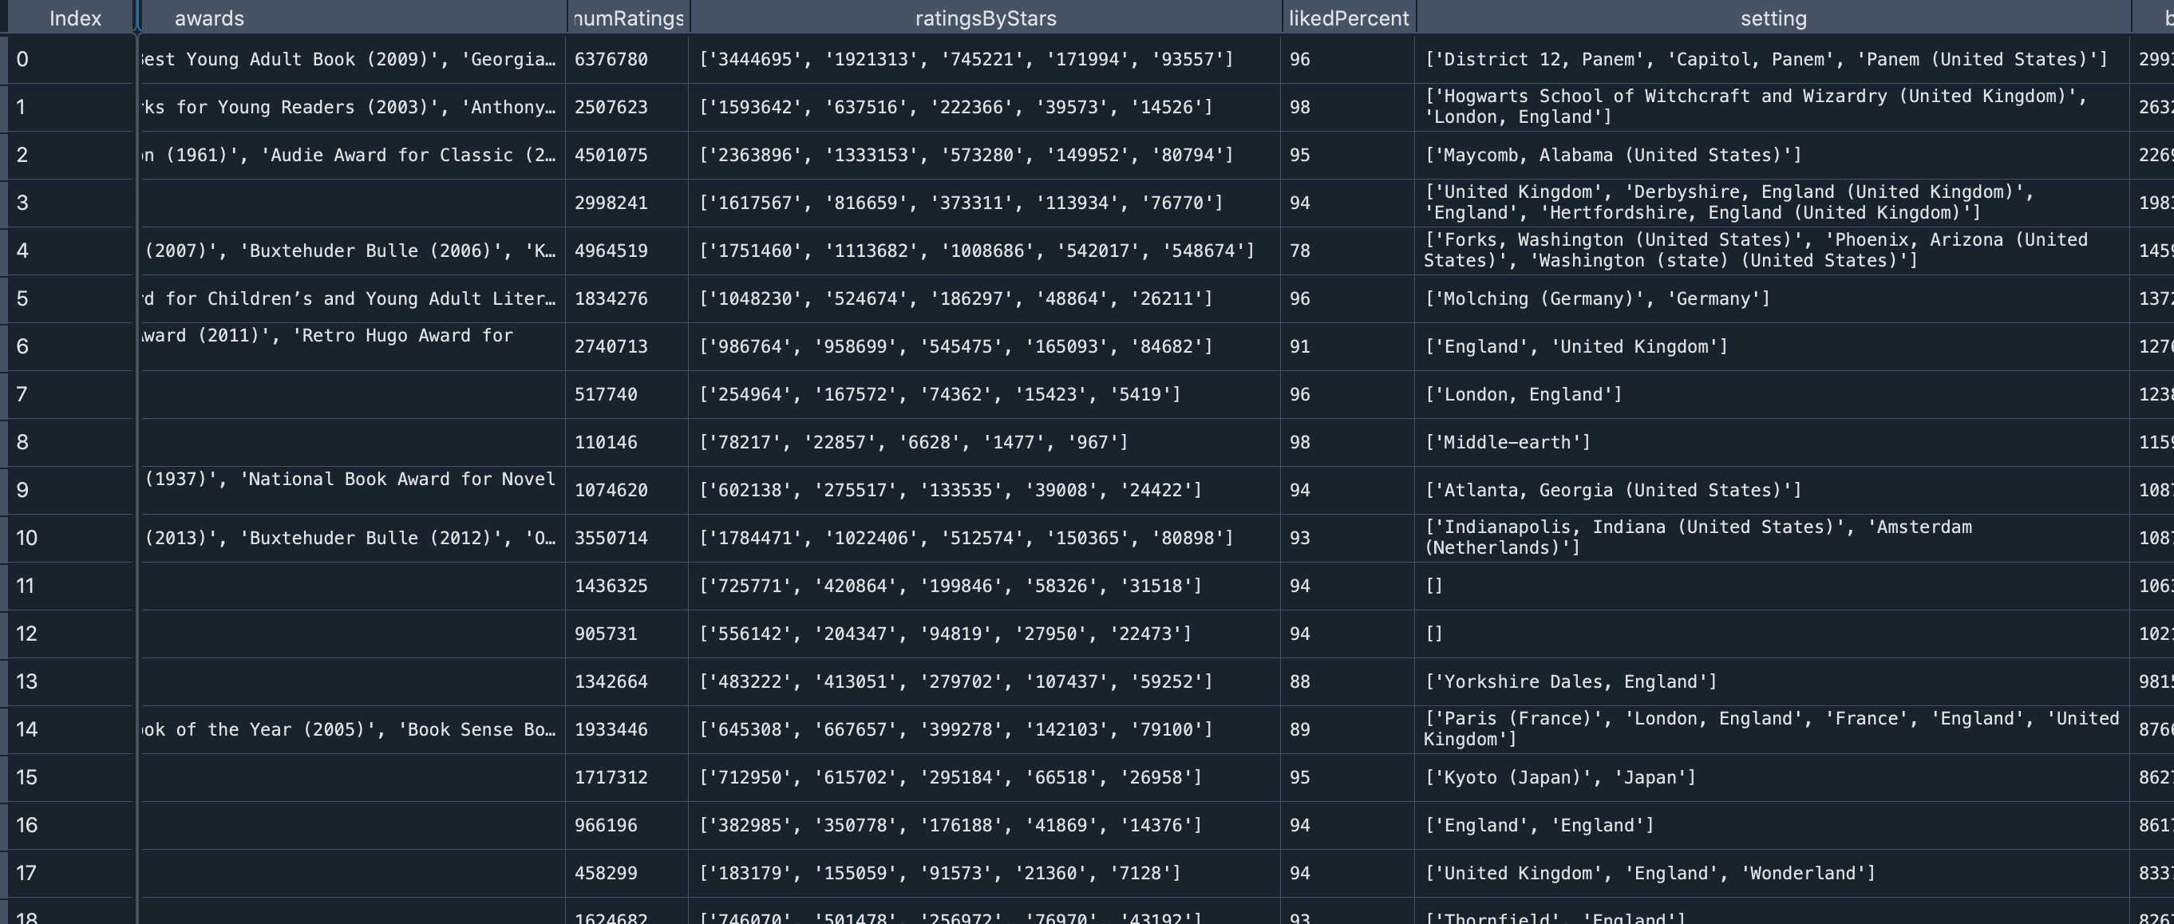
Task: Select ratingsByStars cell starting with '986764'
Action: pos(955,347)
